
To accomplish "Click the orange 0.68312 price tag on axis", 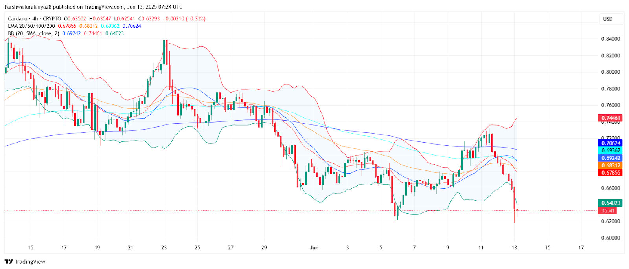I will pos(610,165).
